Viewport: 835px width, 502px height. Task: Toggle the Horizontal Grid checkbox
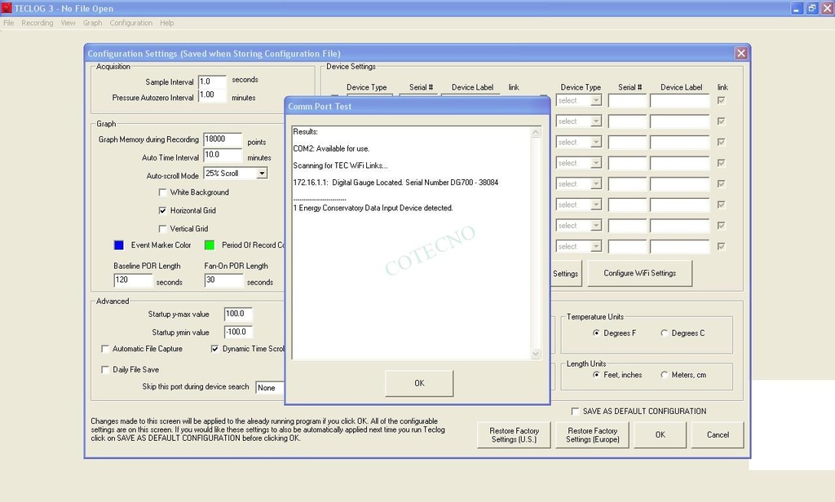pyautogui.click(x=163, y=210)
